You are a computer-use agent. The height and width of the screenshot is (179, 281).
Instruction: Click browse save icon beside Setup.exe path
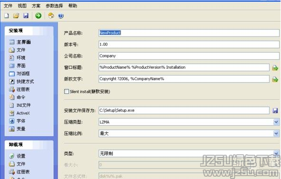pyautogui.click(x=275, y=111)
